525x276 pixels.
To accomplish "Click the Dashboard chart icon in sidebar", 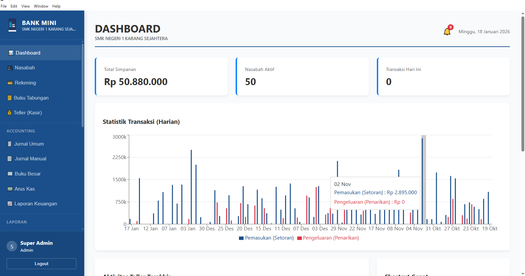I will [x=11, y=53].
